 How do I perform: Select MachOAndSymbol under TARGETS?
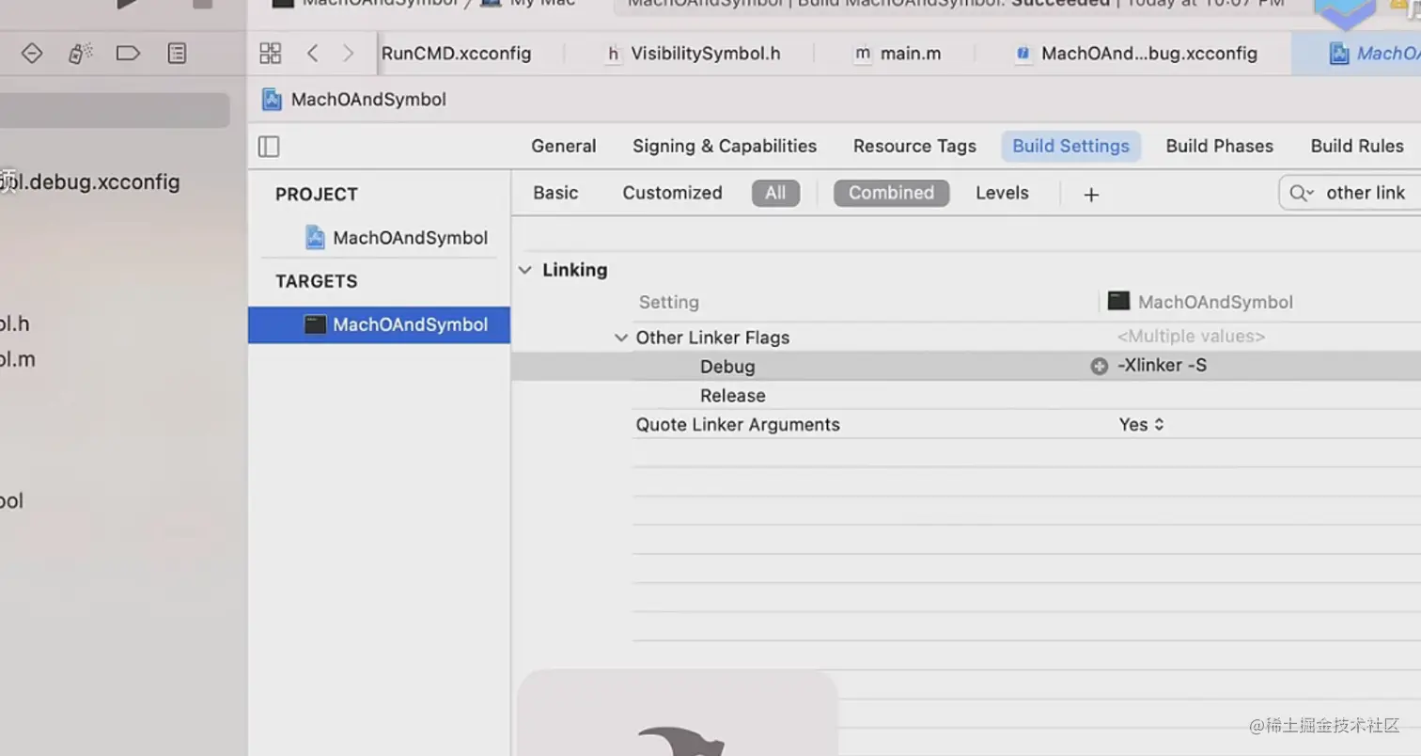pyautogui.click(x=380, y=324)
